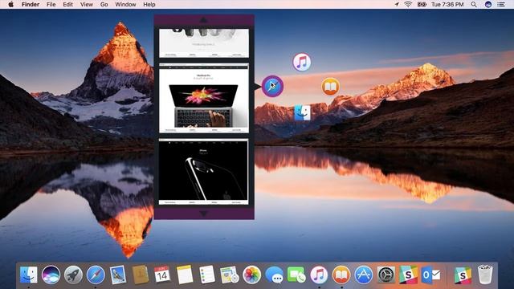The image size is (514, 289).
Task: Open Siri from the menu bar
Action: 488,4
